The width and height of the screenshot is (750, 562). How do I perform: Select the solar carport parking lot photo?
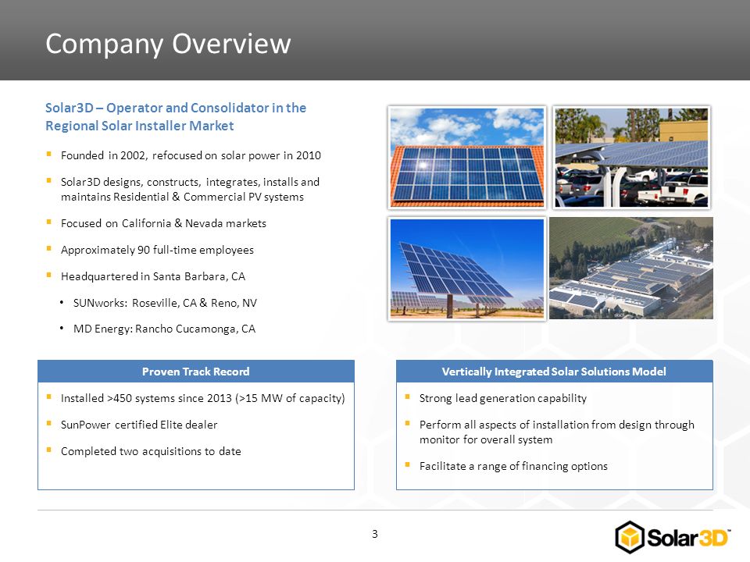tap(631, 158)
